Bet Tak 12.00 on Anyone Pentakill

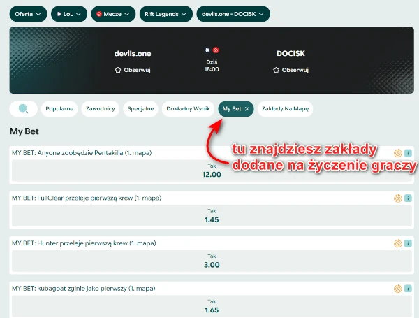(x=212, y=171)
